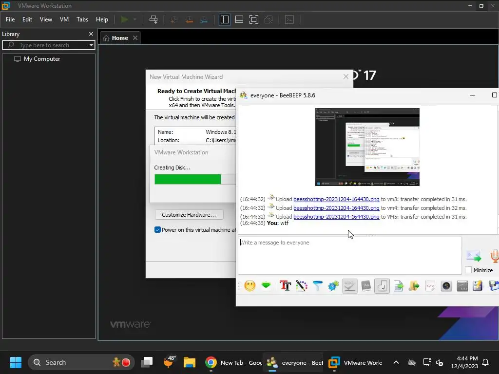499x374 pixels.
Task: Open the VM menu
Action: click(x=64, y=19)
